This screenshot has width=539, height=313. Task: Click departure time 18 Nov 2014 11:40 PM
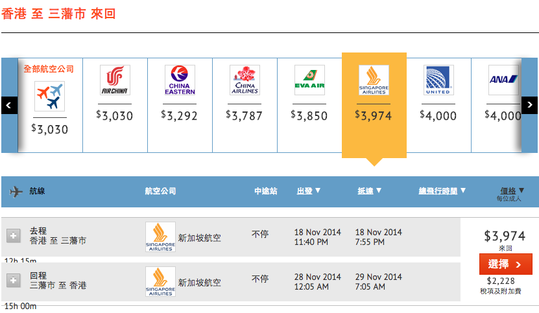coord(318,237)
